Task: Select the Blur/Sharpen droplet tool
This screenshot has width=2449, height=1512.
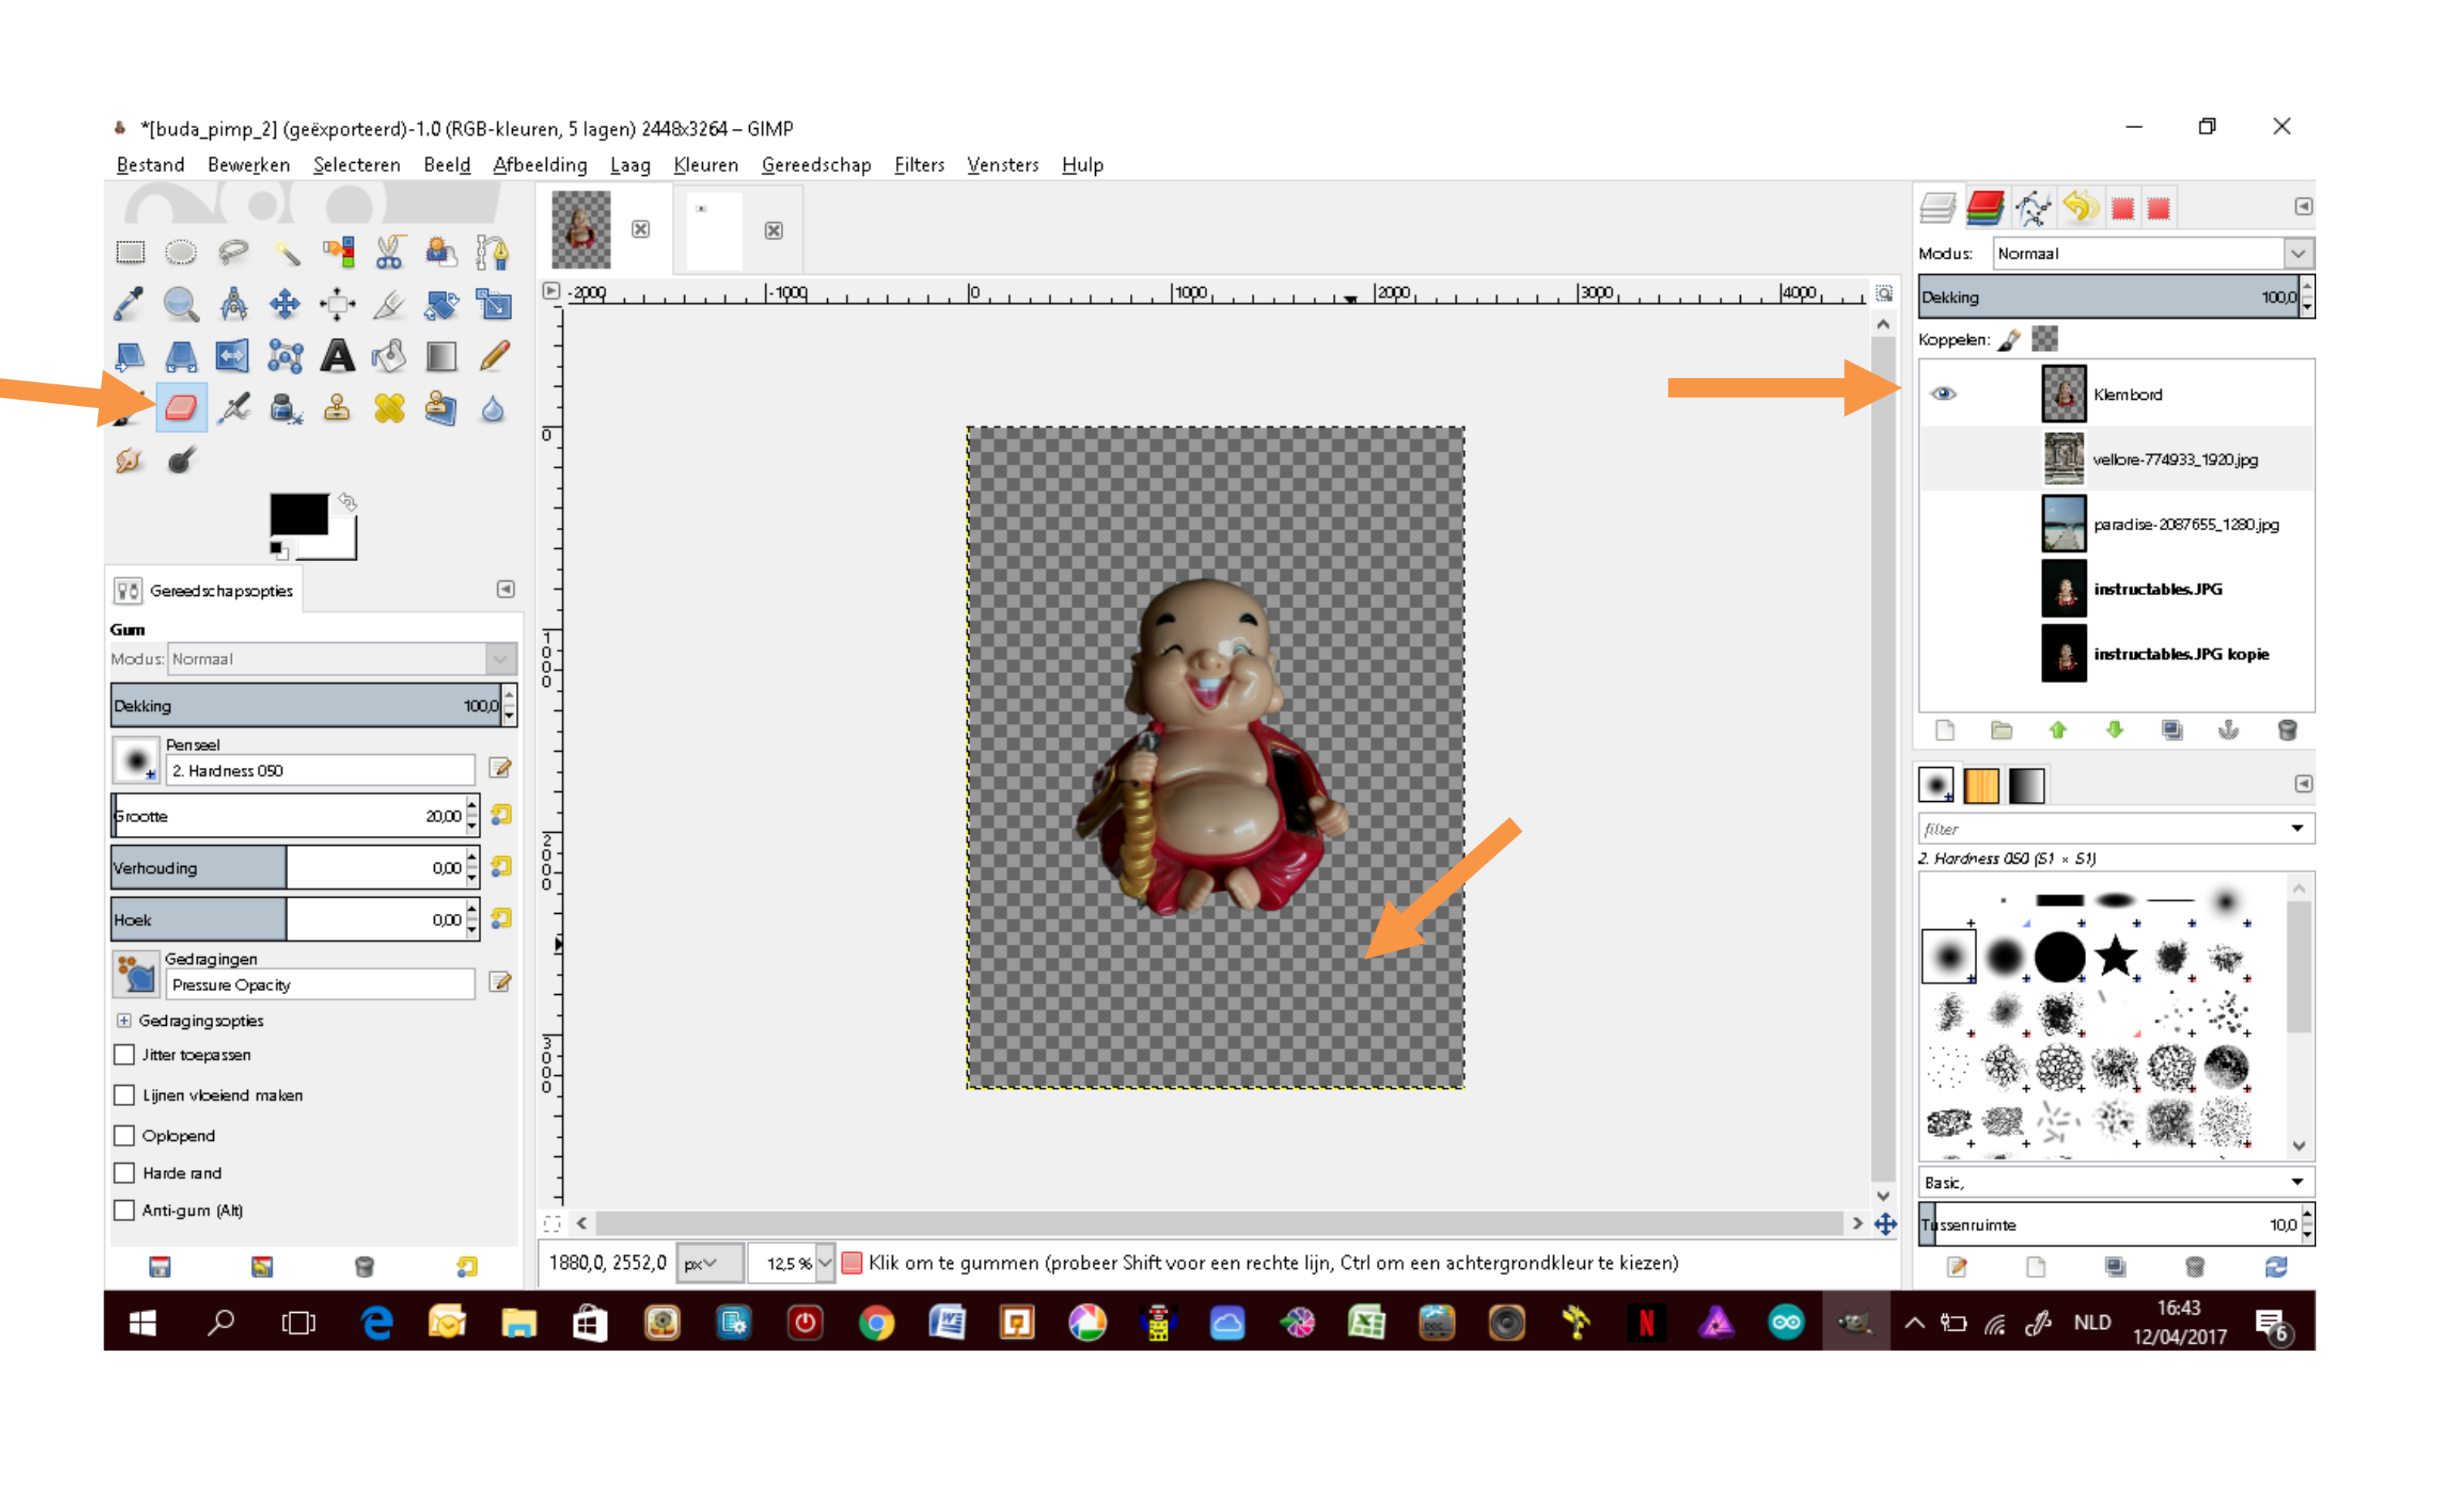Action: [x=494, y=408]
